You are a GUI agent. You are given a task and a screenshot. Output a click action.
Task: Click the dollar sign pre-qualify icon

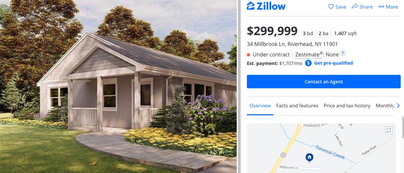pos(308,63)
